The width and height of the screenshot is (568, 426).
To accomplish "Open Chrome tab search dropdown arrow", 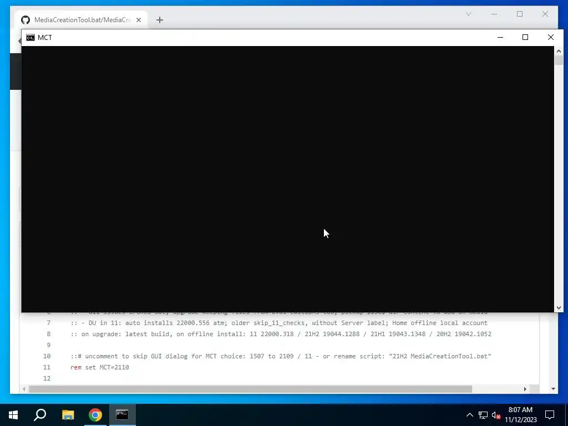I will coord(468,14).
